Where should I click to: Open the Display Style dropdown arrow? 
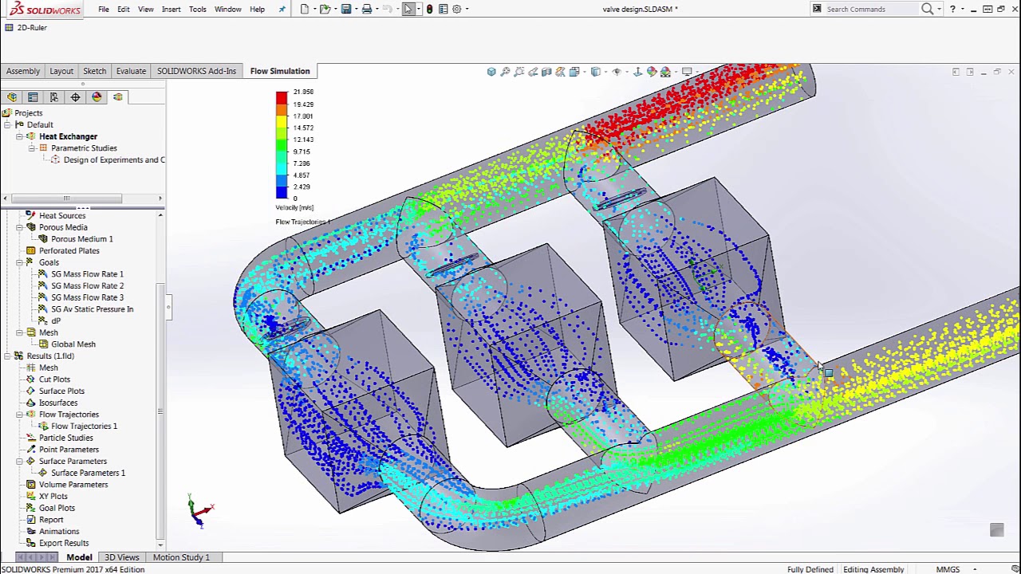point(605,72)
